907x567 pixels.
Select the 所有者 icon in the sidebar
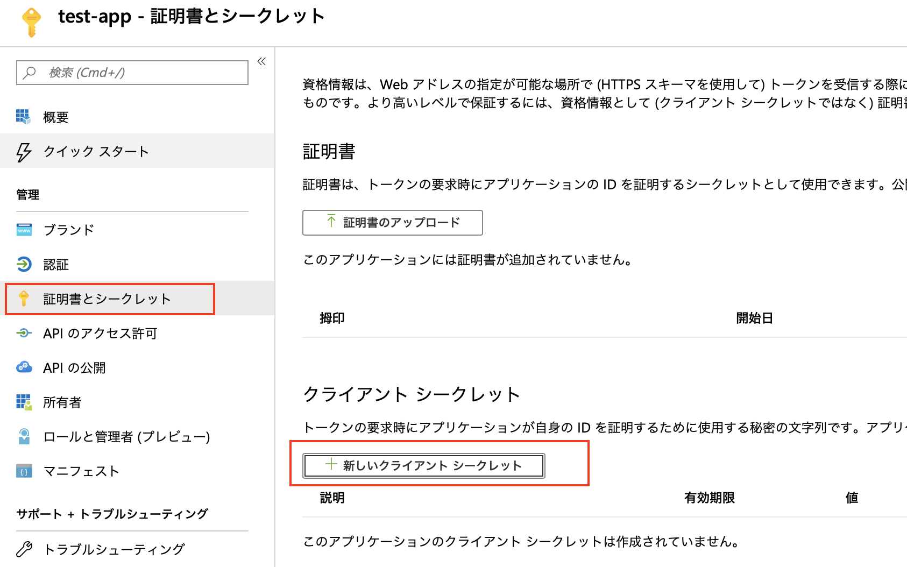(24, 402)
